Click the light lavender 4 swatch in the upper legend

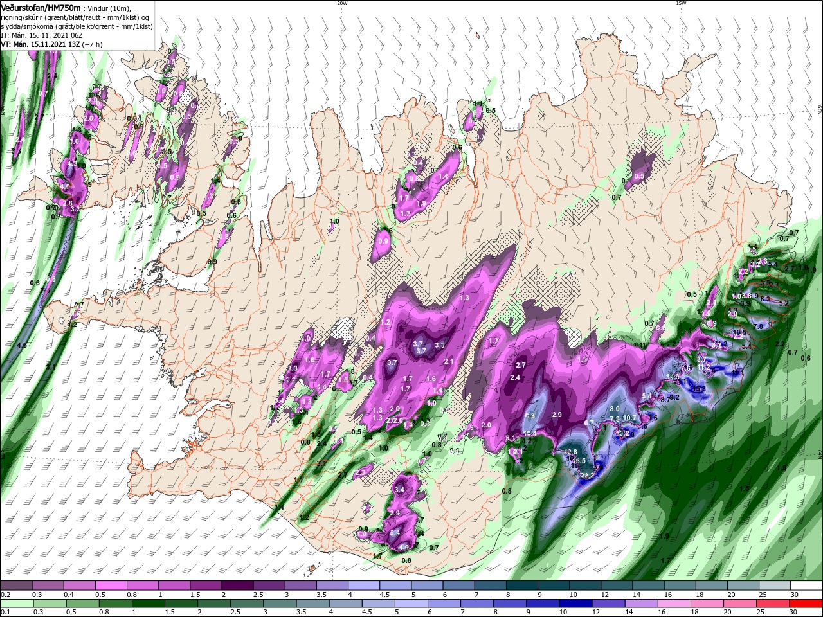point(364,586)
